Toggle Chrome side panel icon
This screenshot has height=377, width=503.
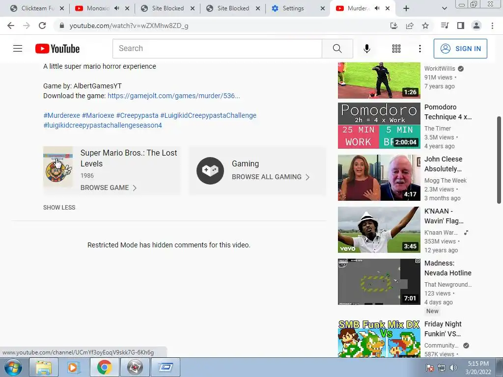coord(461,26)
